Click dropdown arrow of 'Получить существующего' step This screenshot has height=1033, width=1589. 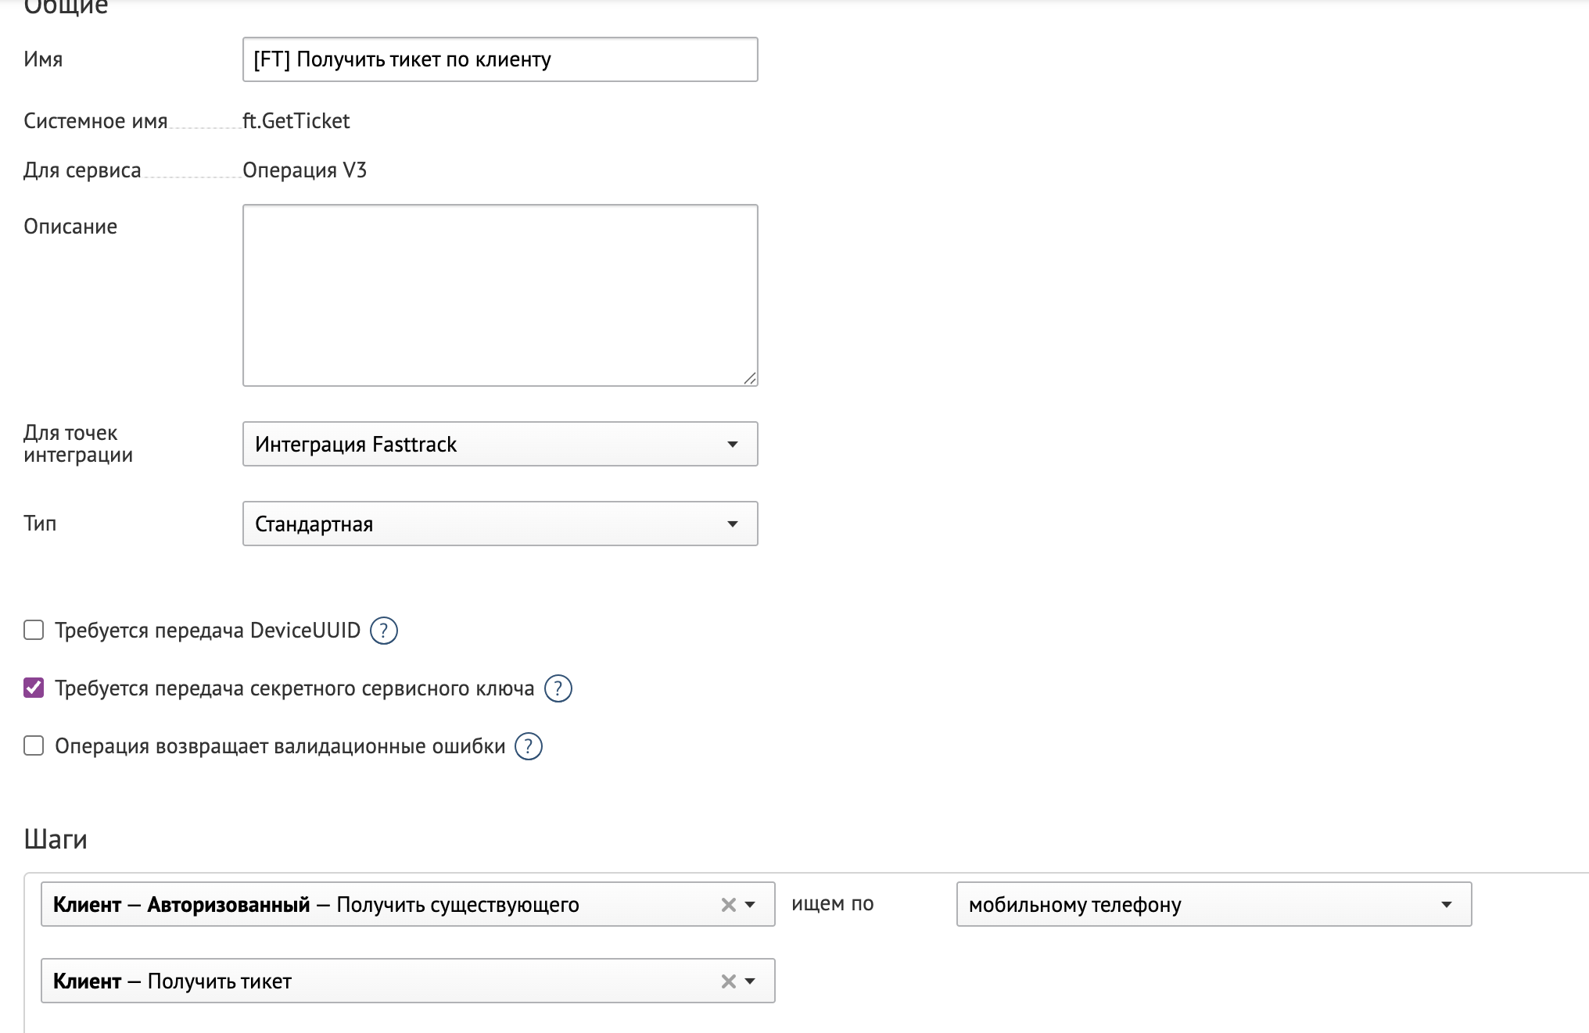tap(751, 905)
